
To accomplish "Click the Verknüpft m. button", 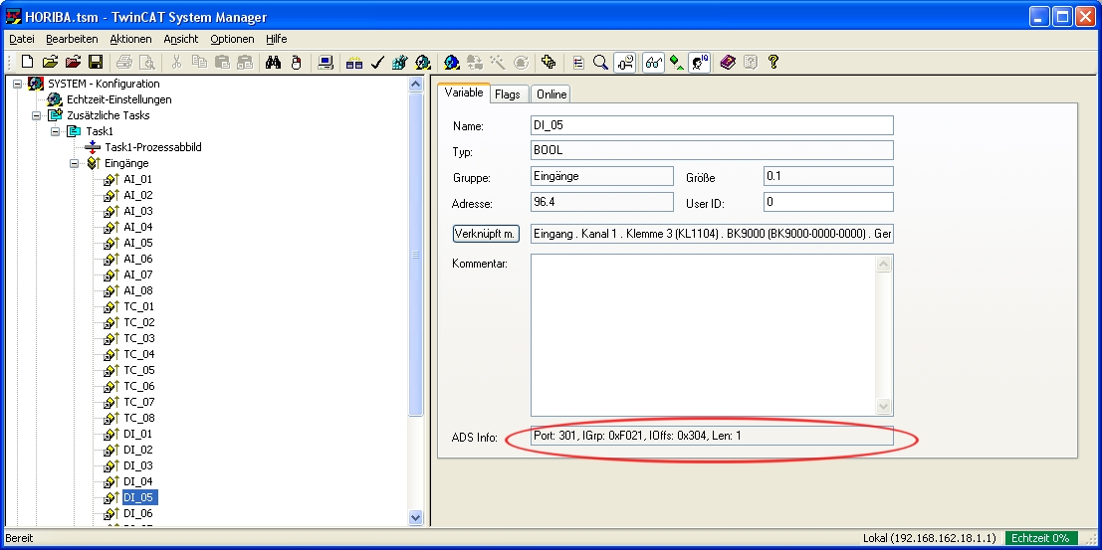I will 486,234.
